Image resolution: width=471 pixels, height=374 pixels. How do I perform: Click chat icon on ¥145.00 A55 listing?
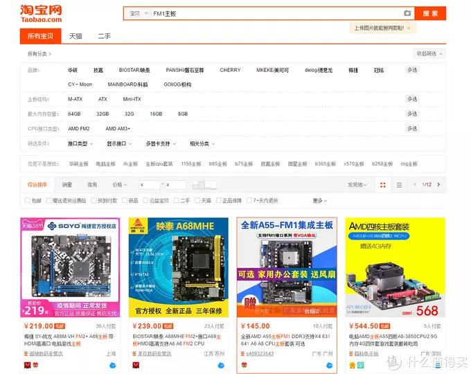pos(330,365)
